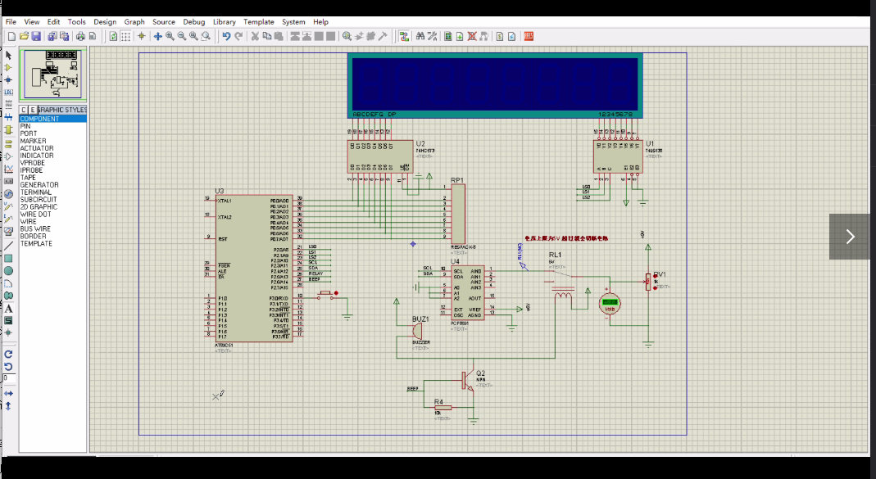This screenshot has height=479, width=876.
Task: Toggle the grid display icon
Action: 125,36
